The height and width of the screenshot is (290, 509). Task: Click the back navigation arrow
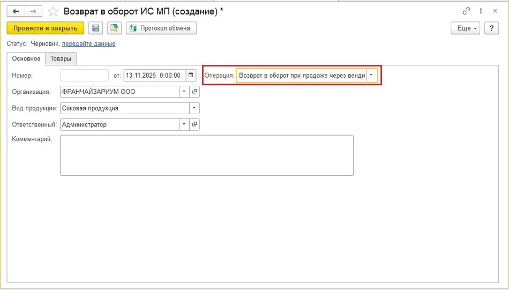click(x=16, y=11)
